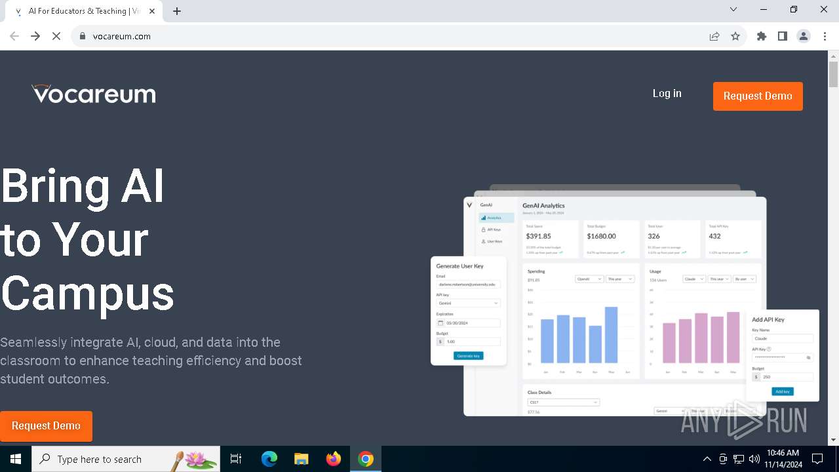Open a new tab
Image resolution: width=839 pixels, height=472 pixels.
[177, 11]
